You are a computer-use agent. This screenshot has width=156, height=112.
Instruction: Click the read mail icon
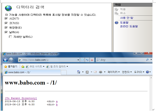click(95, 72)
